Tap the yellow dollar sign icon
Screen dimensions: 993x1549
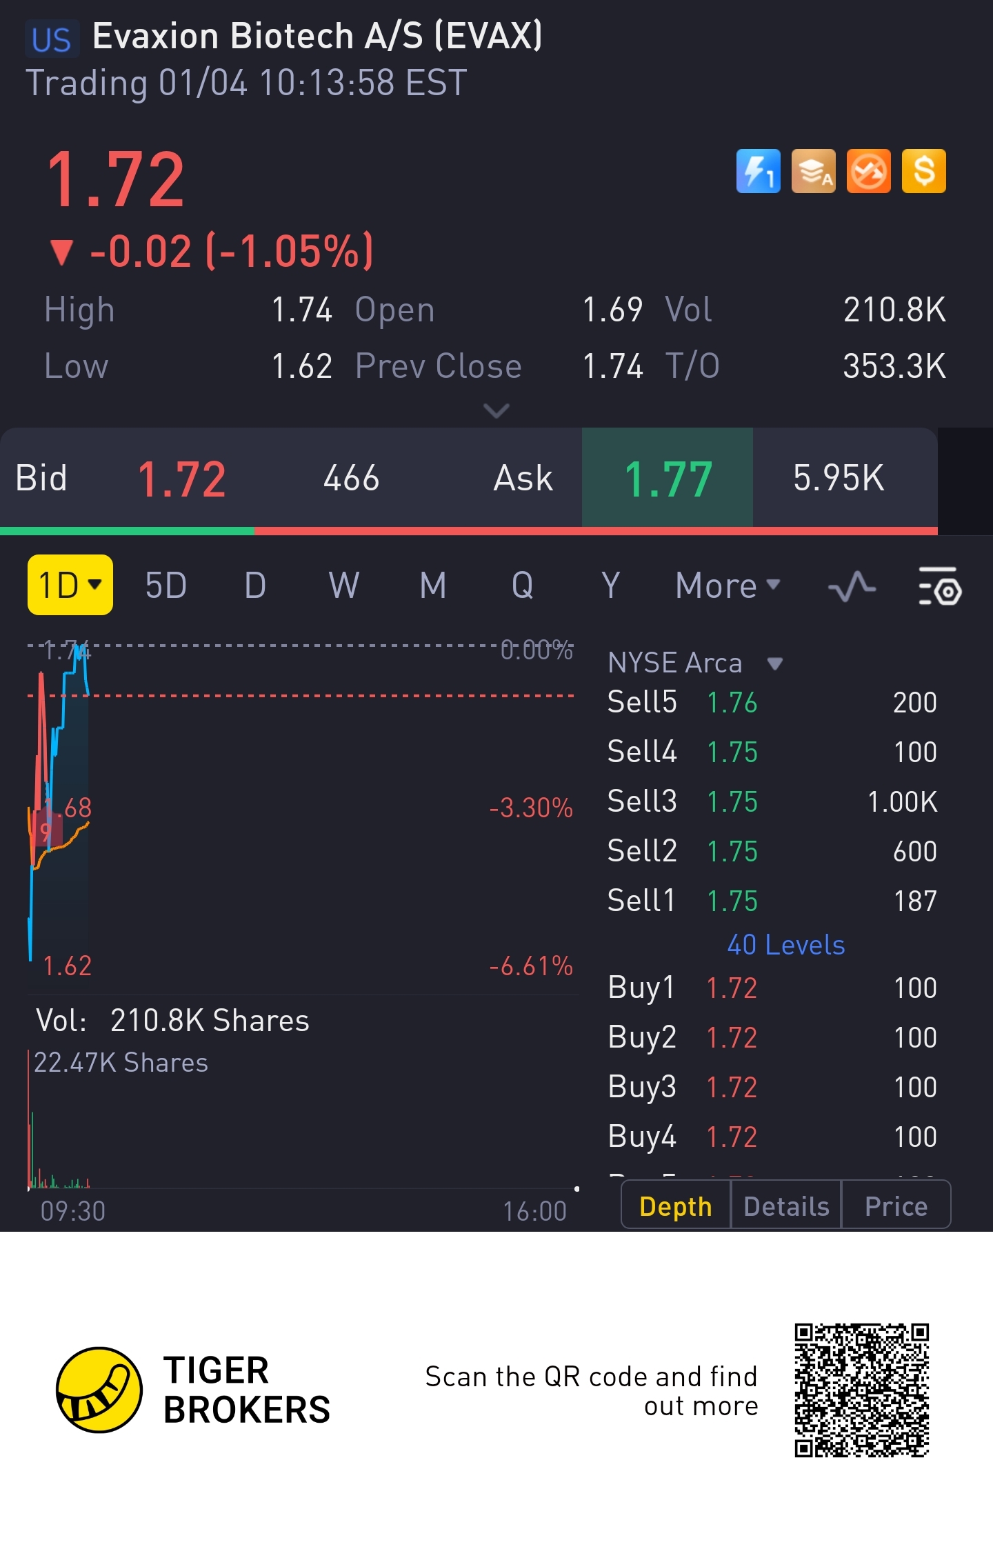click(x=923, y=171)
